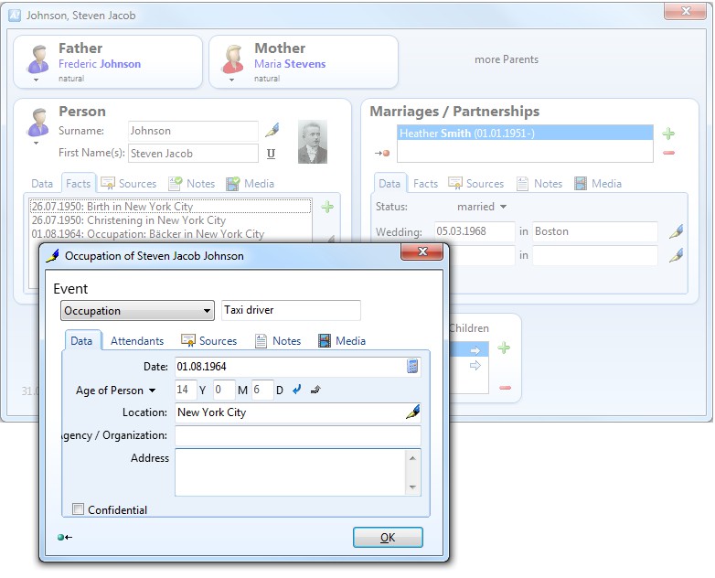Click Address scrollbar down arrow
Screen dimensions: 715x578
click(x=412, y=487)
